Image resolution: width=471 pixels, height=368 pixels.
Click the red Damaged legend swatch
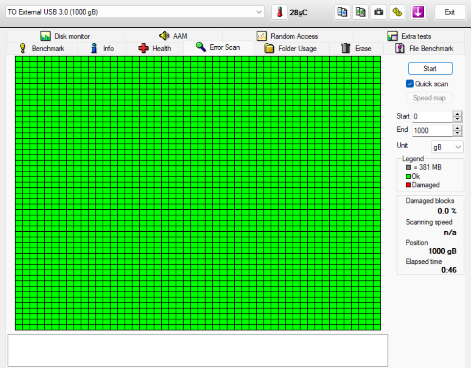408,185
